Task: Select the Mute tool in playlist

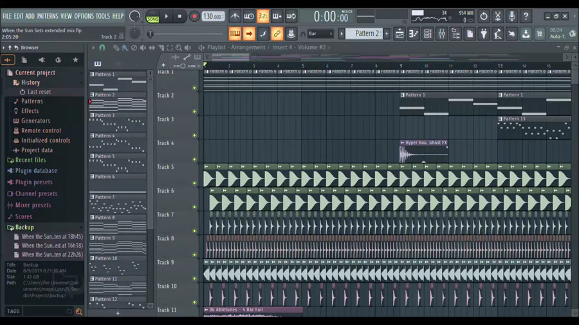Action: 143,48
